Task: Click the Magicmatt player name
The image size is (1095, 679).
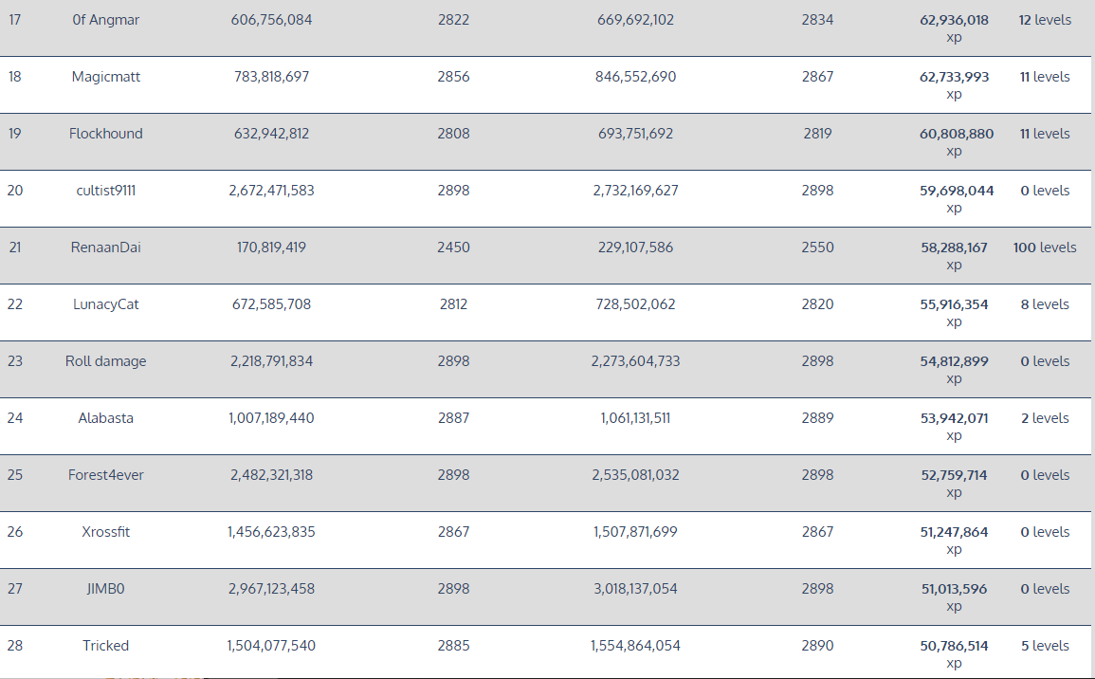Action: (105, 77)
